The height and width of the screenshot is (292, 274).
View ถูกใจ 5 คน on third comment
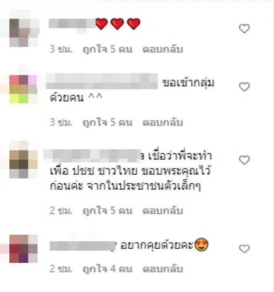[x=107, y=211]
